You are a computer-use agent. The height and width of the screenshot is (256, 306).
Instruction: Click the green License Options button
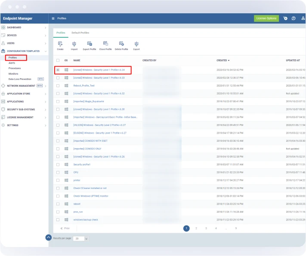click(x=266, y=18)
